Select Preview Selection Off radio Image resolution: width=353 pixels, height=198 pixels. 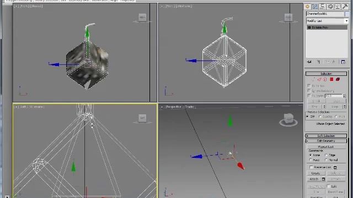308,117
